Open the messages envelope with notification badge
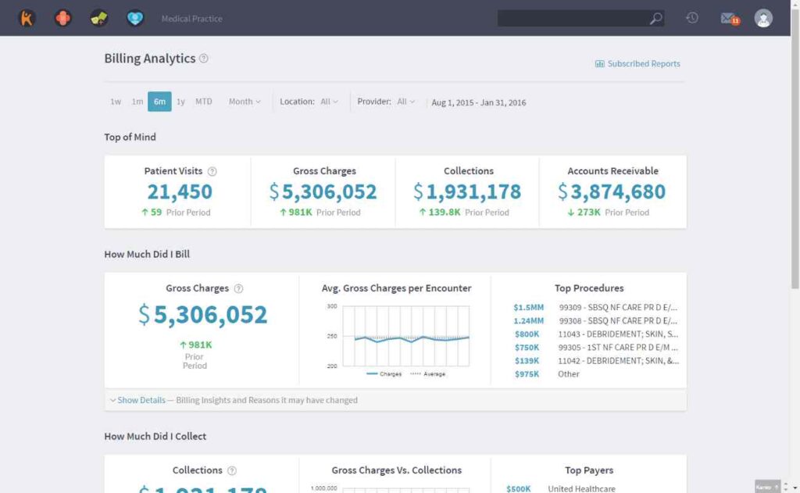 (730, 19)
